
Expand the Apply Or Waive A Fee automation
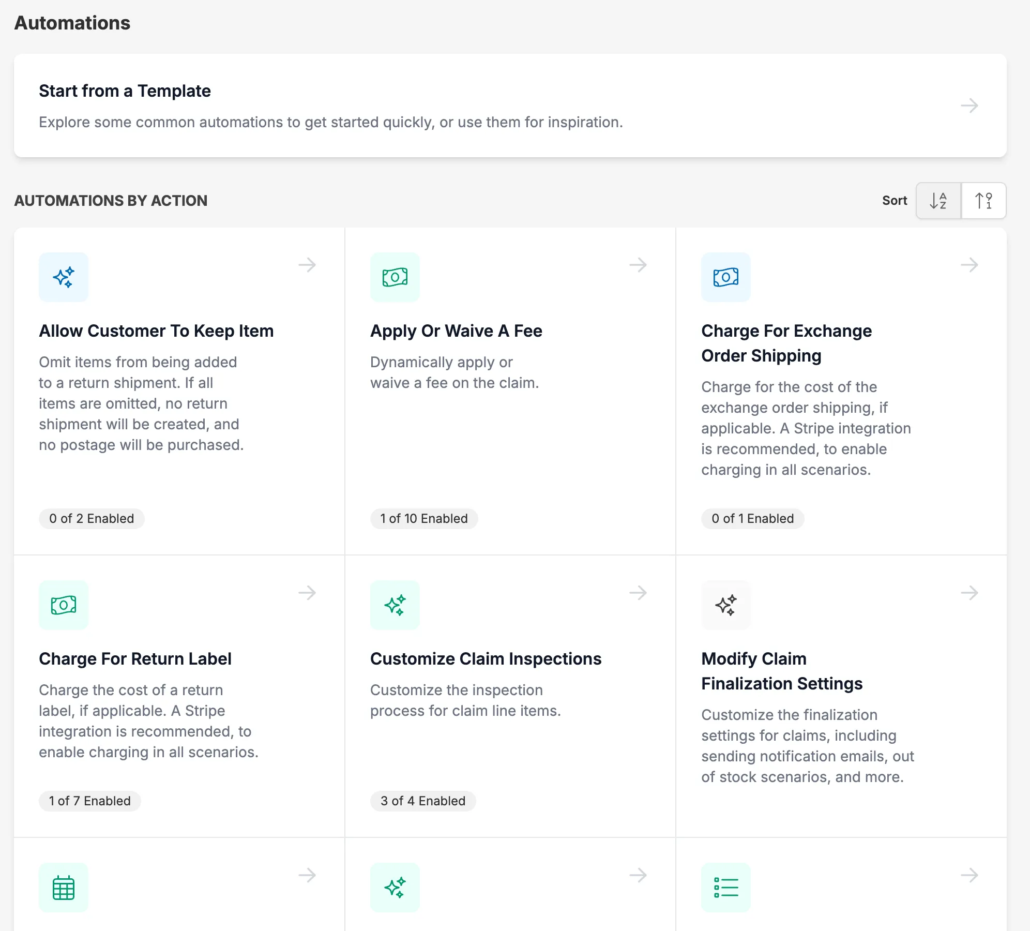coord(639,265)
